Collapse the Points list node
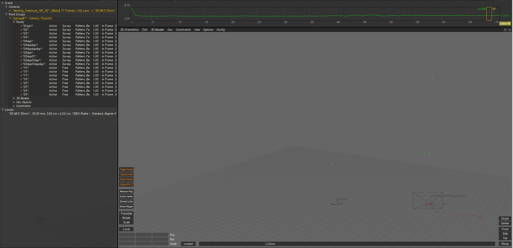Screen dimensions: 513x248 point(14,22)
